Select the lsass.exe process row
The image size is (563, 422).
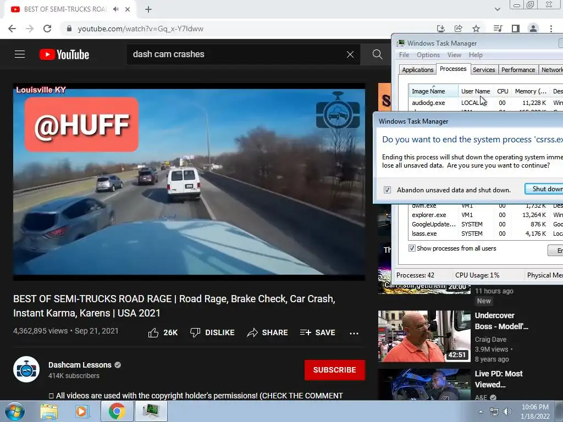click(486, 234)
